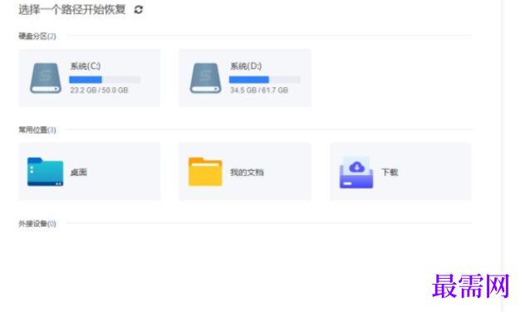Click the 桌面 label text

coord(79,173)
